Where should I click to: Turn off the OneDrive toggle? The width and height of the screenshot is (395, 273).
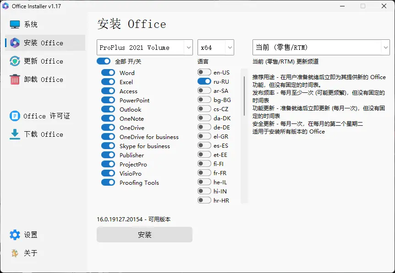coord(108,128)
